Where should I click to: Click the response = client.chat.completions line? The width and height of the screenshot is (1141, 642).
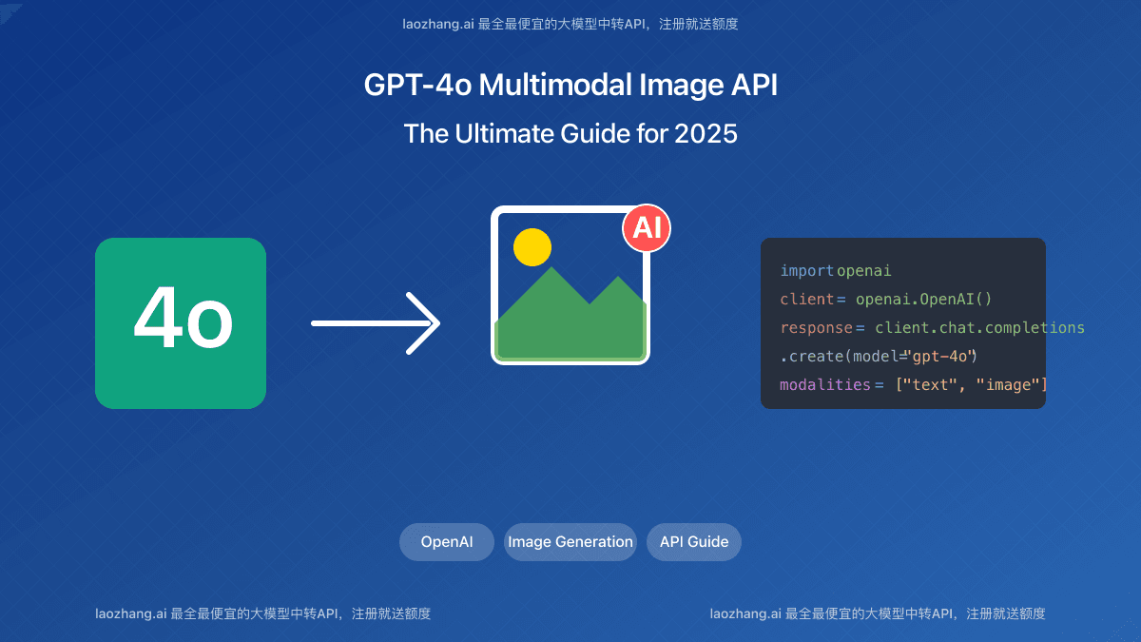tap(932, 328)
